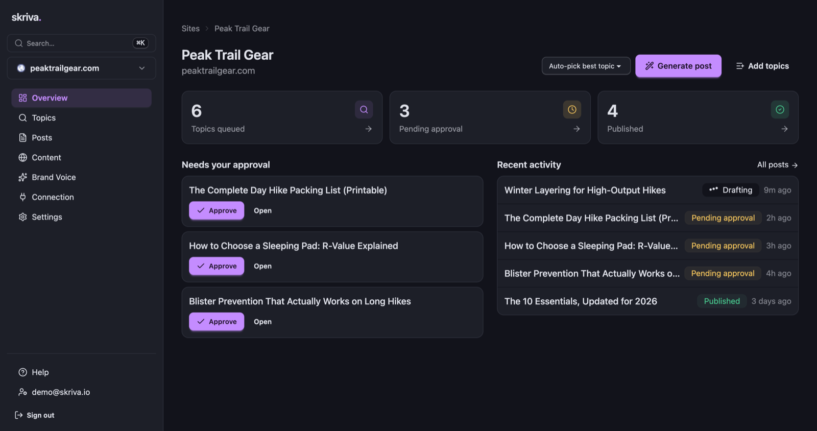Click the Posts document icon in sidebar

click(x=22, y=138)
